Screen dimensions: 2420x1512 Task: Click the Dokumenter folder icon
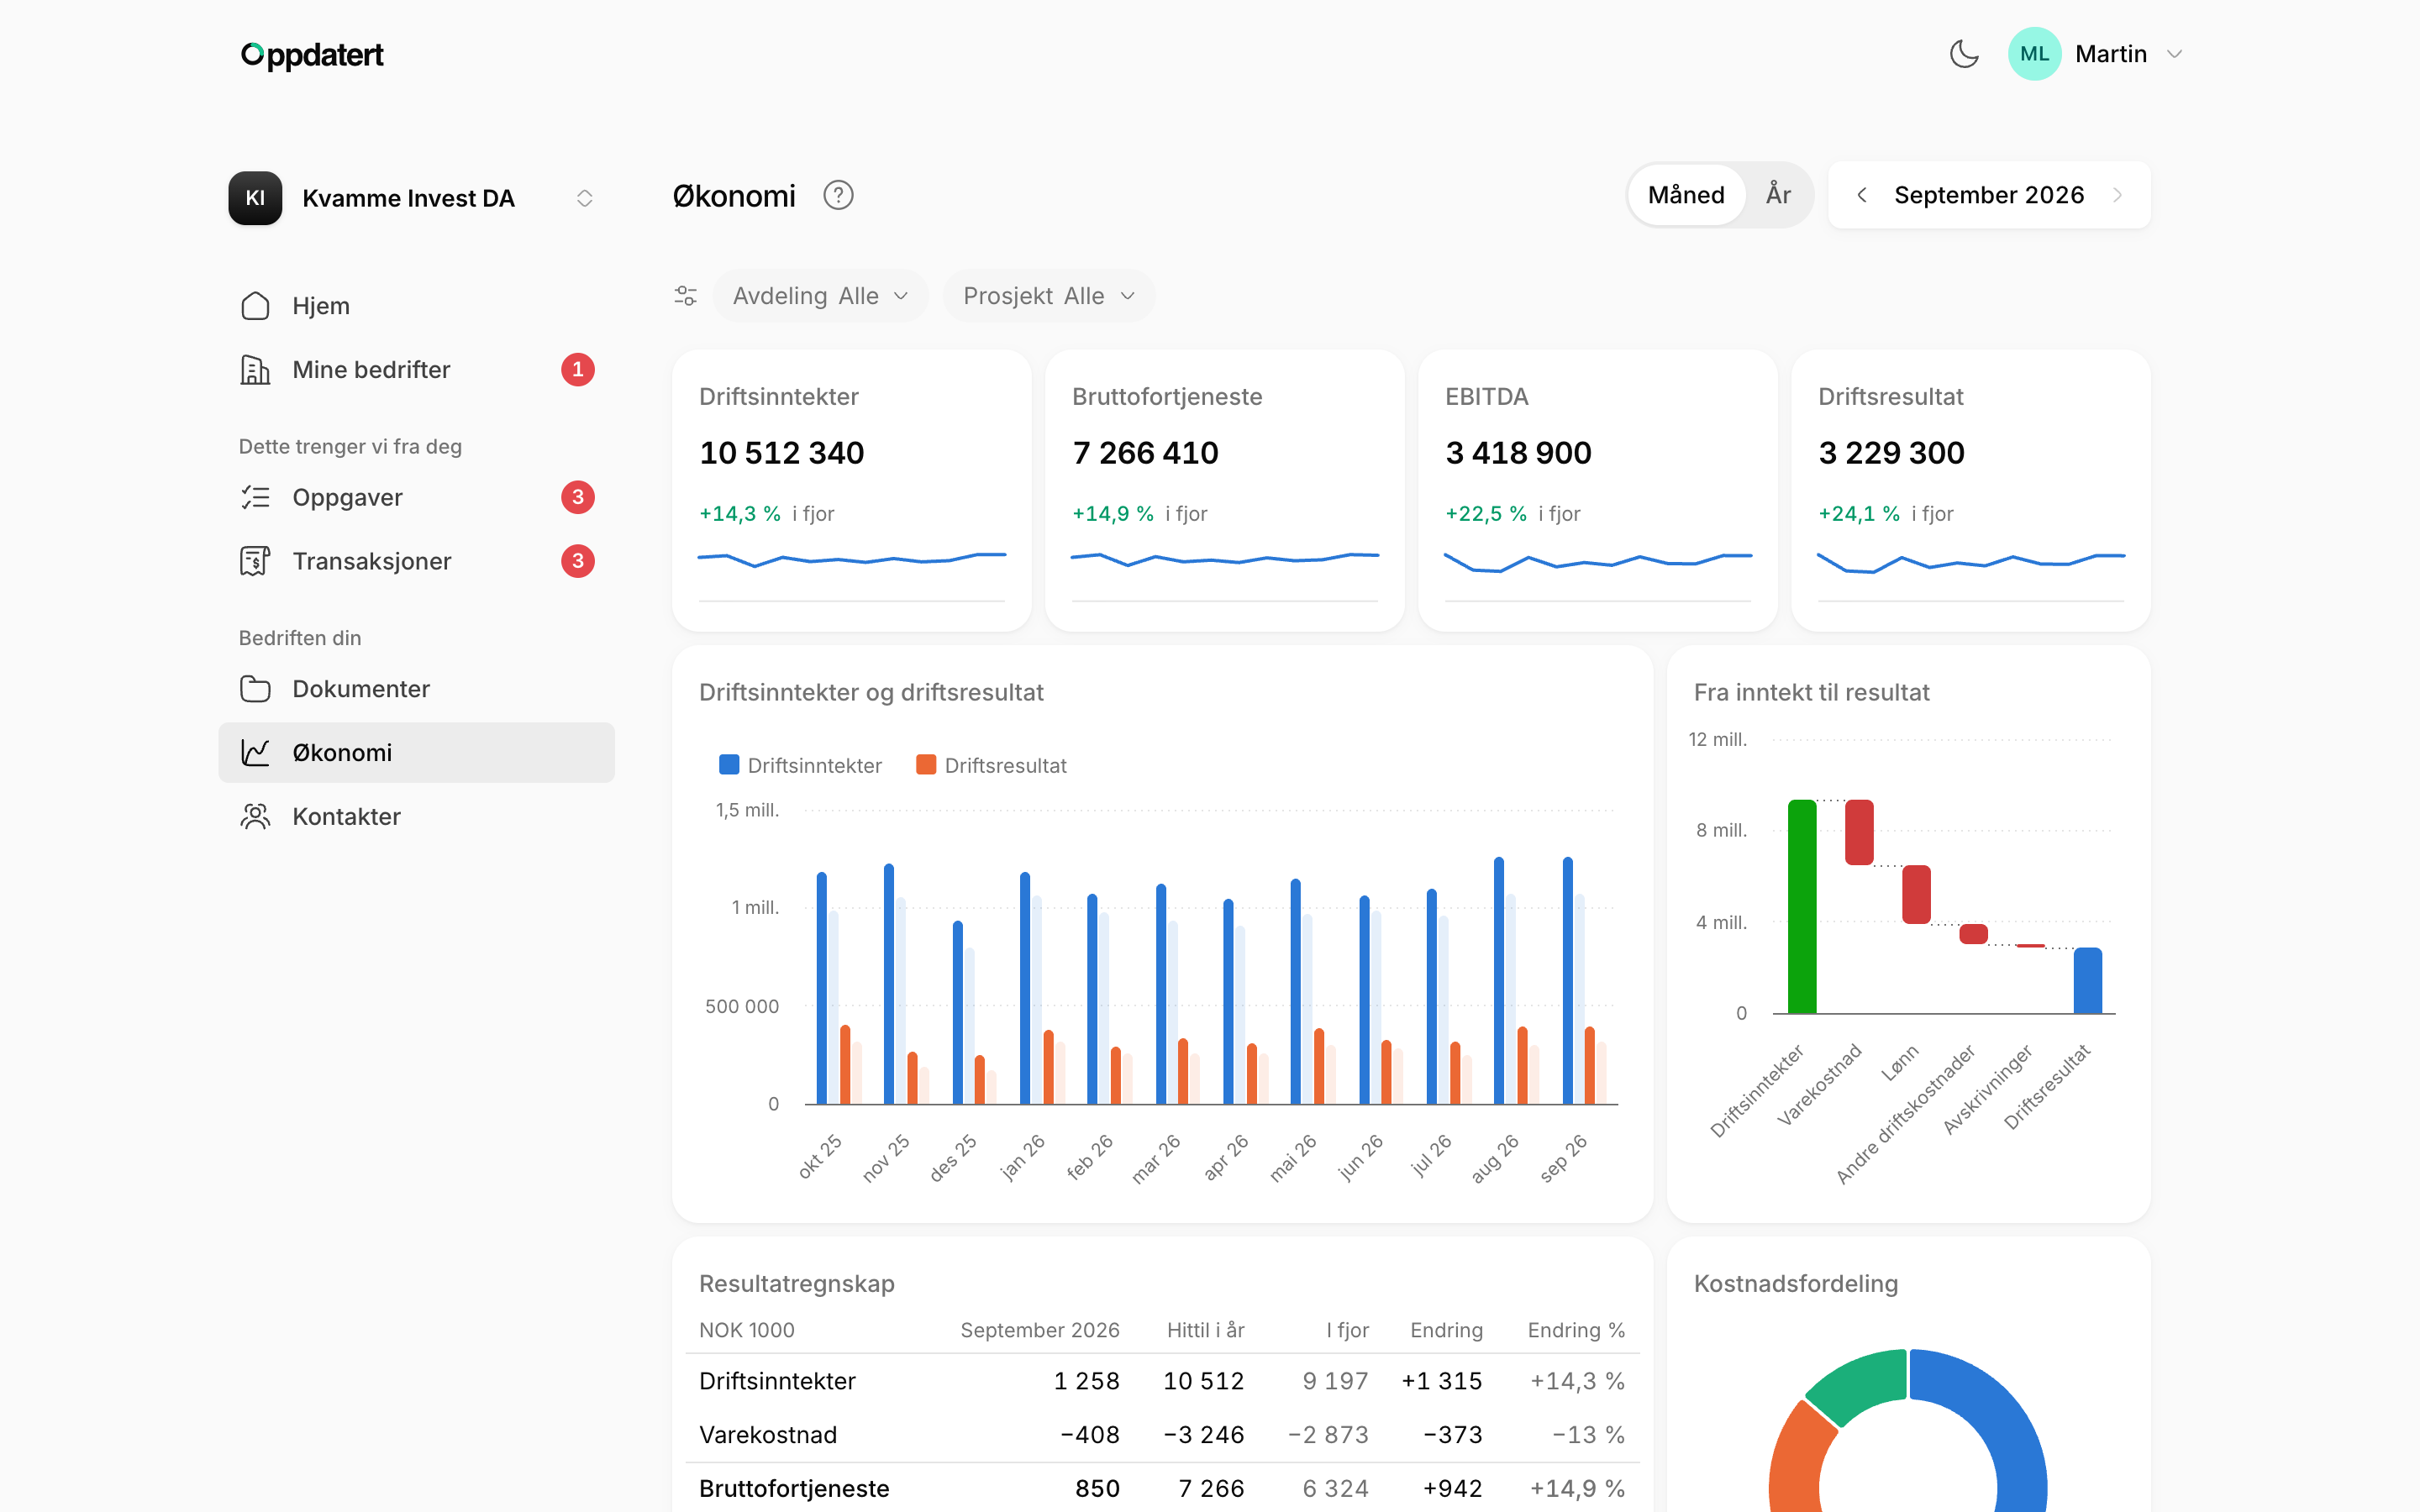tap(255, 689)
